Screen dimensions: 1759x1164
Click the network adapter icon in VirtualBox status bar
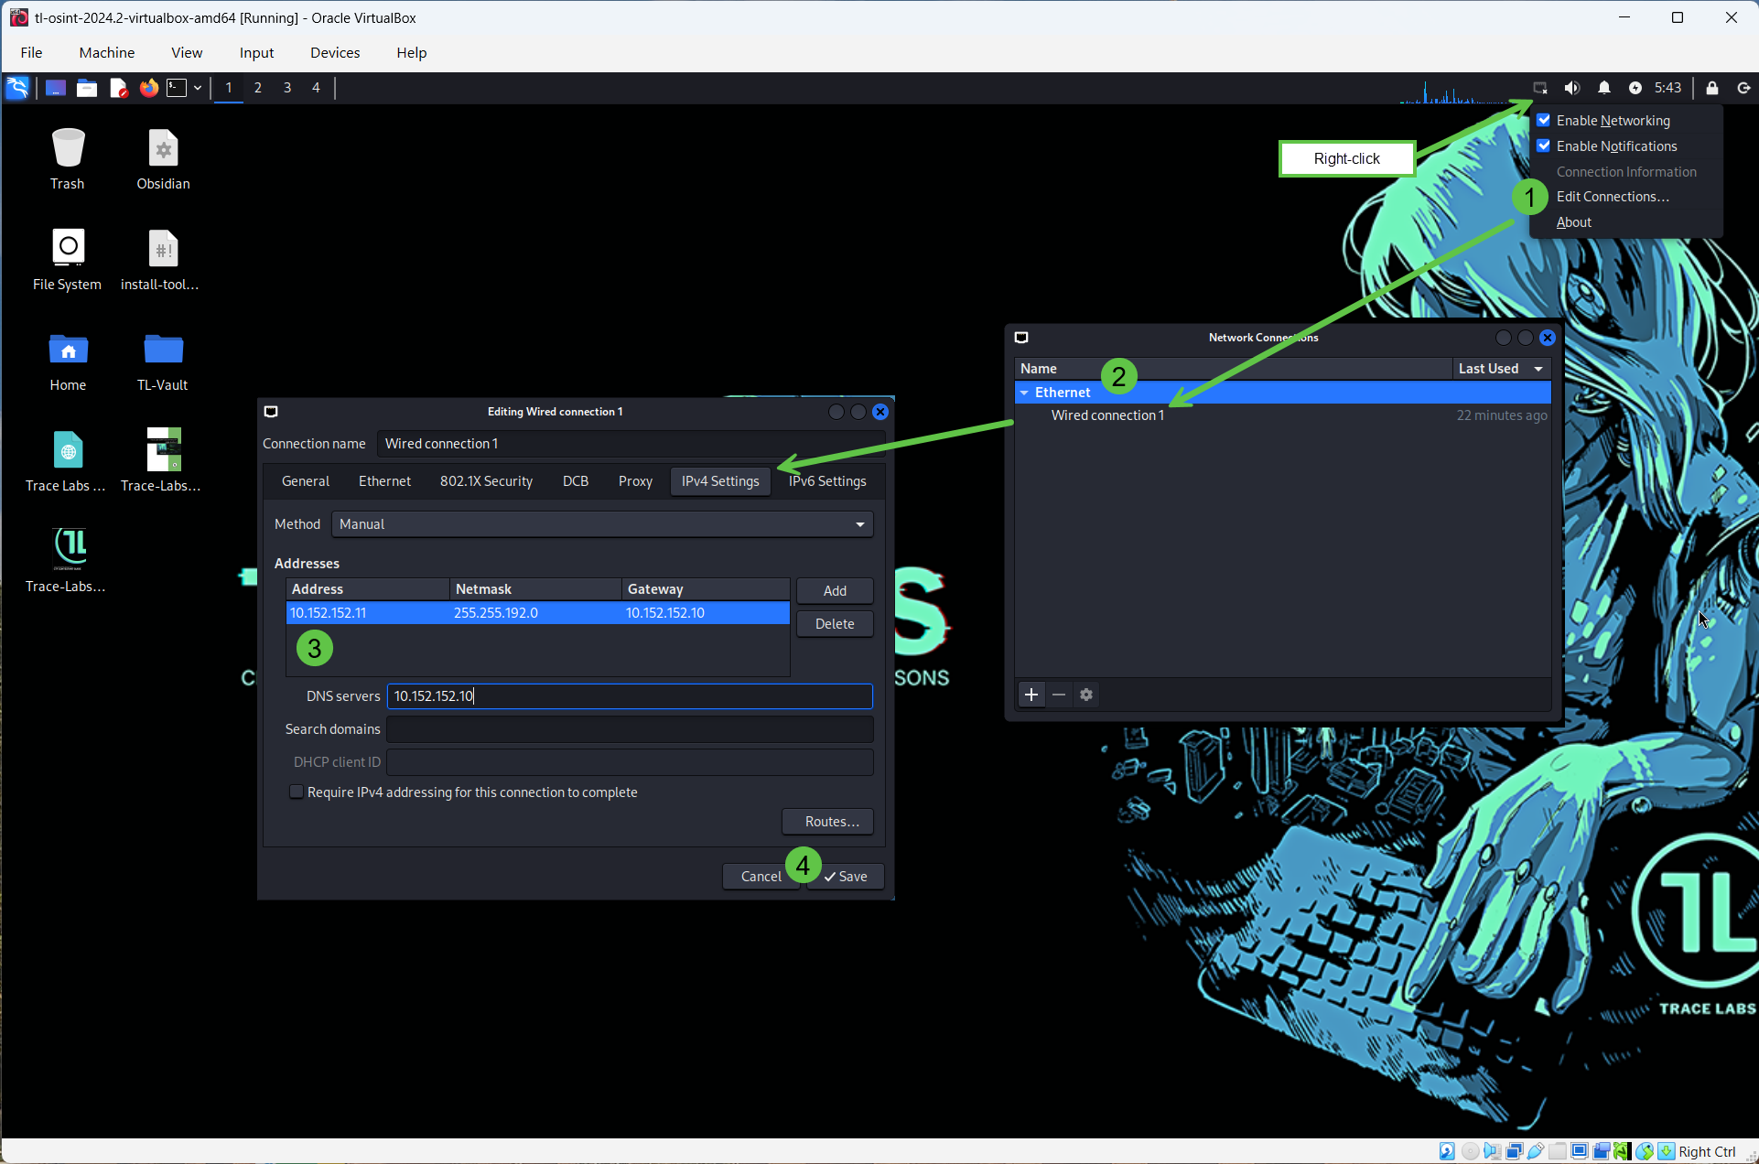[x=1514, y=1151]
